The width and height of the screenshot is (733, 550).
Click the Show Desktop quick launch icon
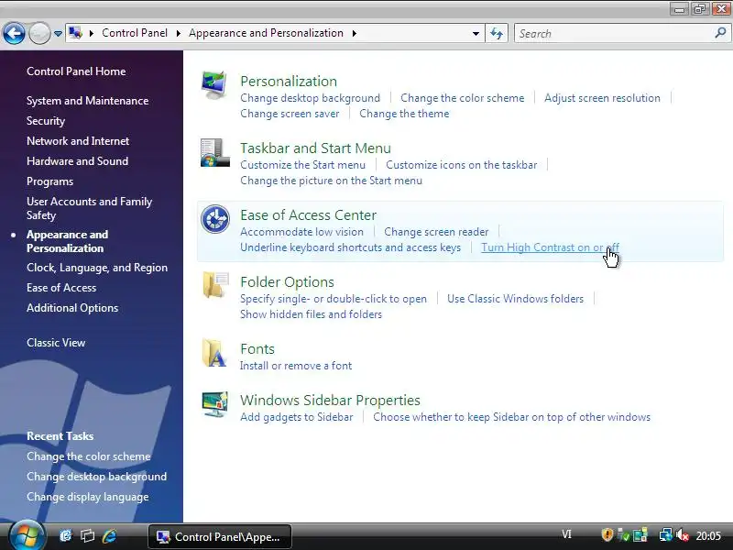tap(66, 535)
